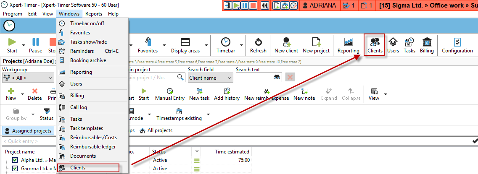478x174 pixels.
Task: Switch to the Assigned projects view
Action: coord(29,130)
